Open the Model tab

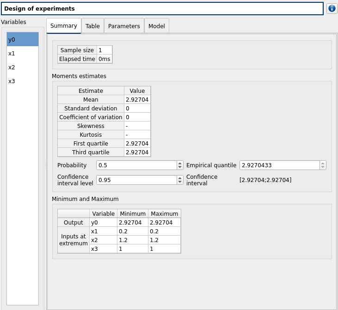point(156,26)
